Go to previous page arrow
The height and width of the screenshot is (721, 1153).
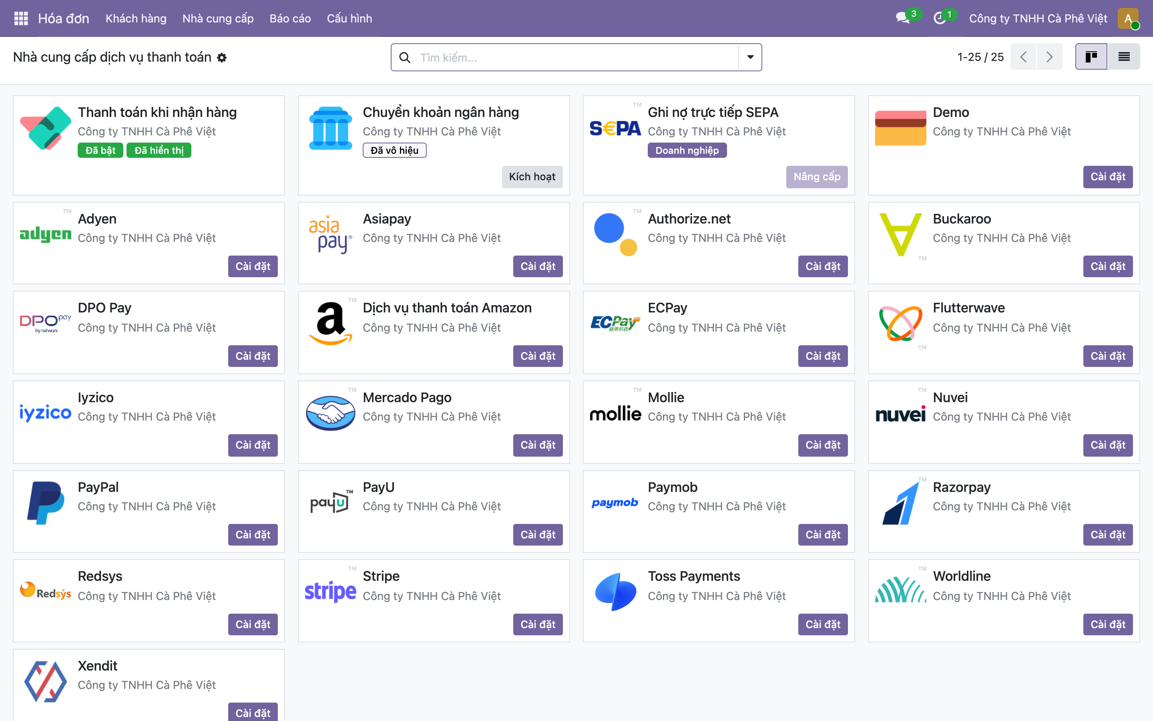pyautogui.click(x=1023, y=57)
